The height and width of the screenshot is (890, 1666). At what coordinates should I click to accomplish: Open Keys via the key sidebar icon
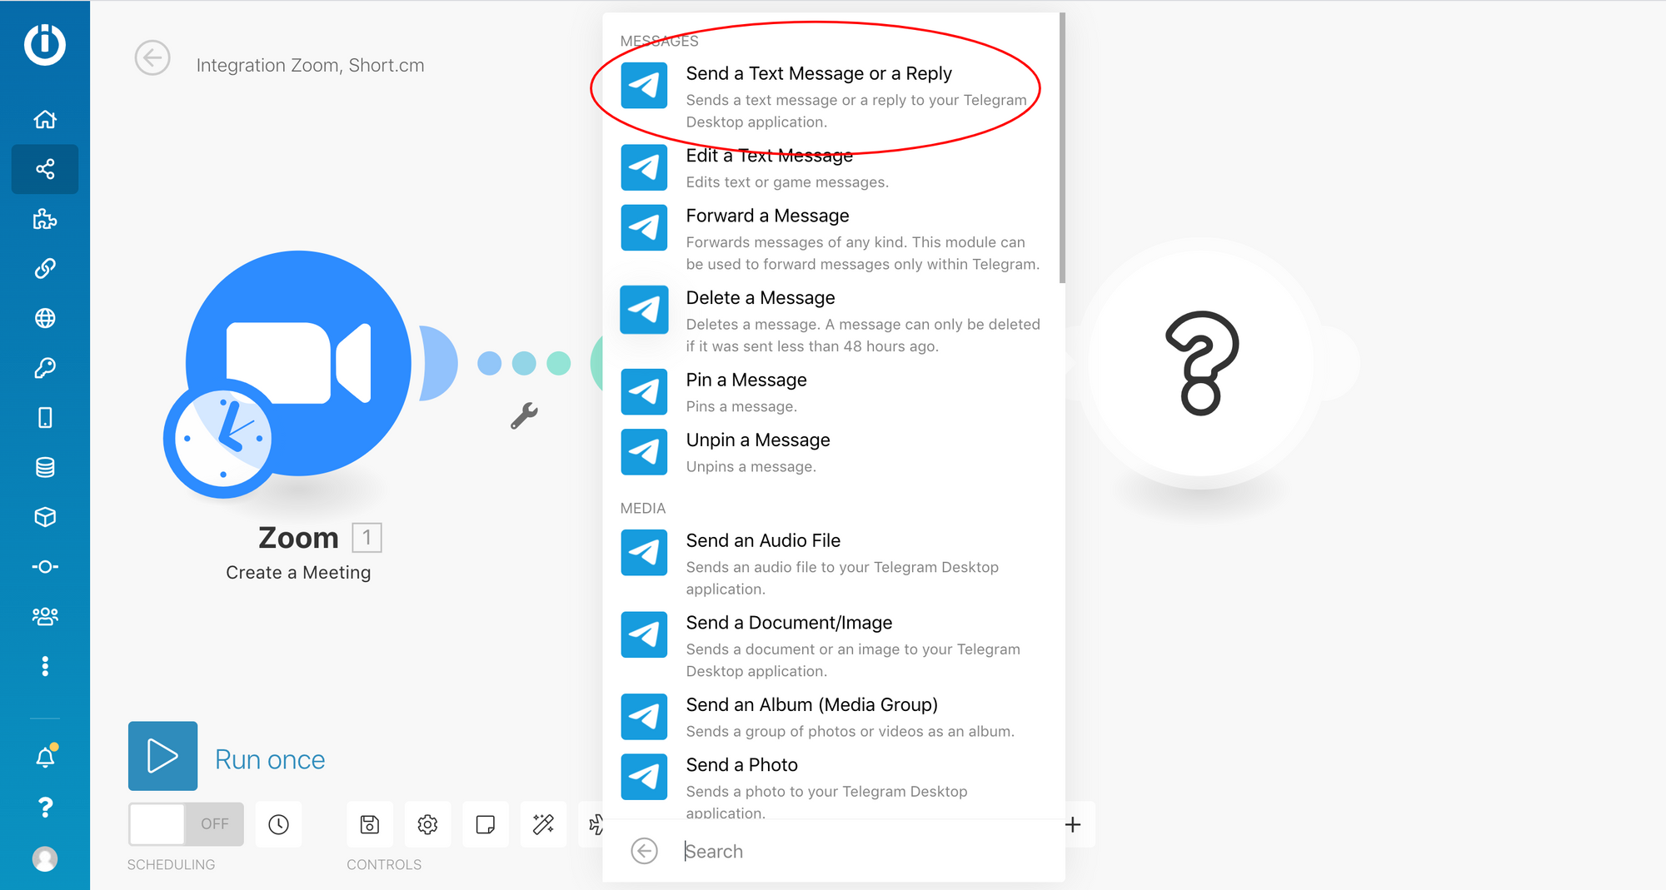[45, 368]
